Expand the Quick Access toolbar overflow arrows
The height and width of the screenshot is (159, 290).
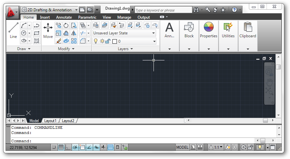[x=97, y=10]
